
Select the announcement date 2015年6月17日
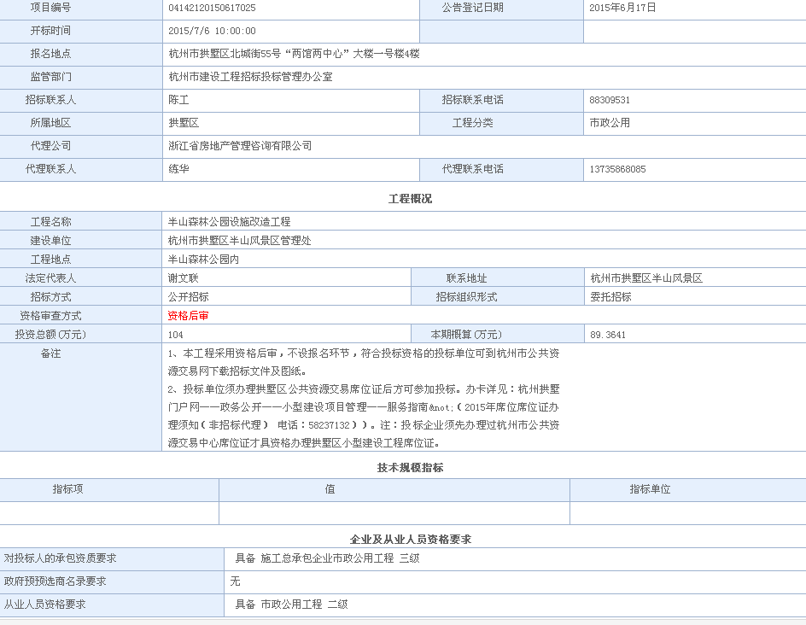(622, 8)
